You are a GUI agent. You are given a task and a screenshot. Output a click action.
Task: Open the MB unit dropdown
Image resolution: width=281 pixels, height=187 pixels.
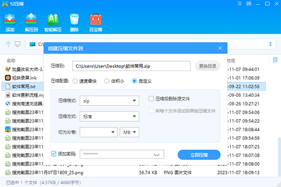point(130,132)
